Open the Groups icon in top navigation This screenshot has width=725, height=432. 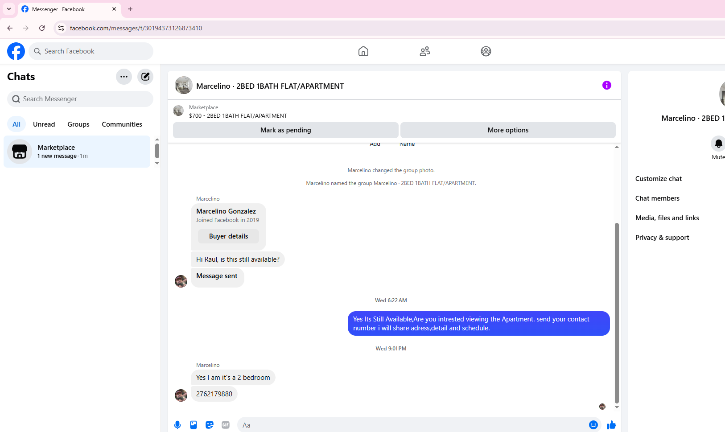pyautogui.click(x=486, y=51)
